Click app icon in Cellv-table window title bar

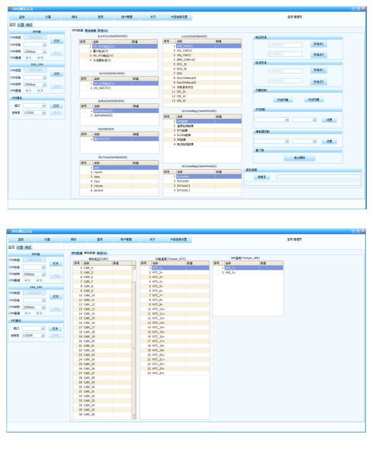9,231
